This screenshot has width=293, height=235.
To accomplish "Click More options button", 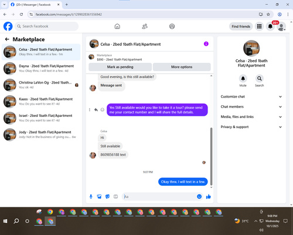I will pos(182,67).
